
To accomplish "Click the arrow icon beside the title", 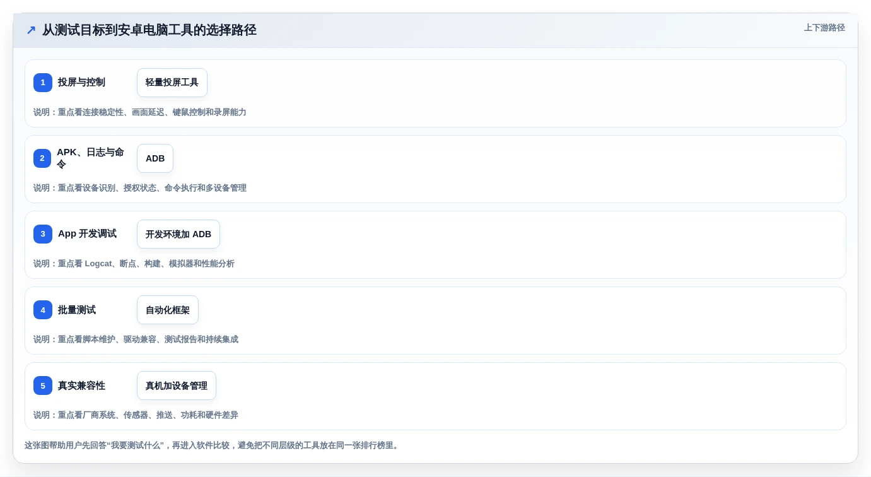I will (x=31, y=30).
